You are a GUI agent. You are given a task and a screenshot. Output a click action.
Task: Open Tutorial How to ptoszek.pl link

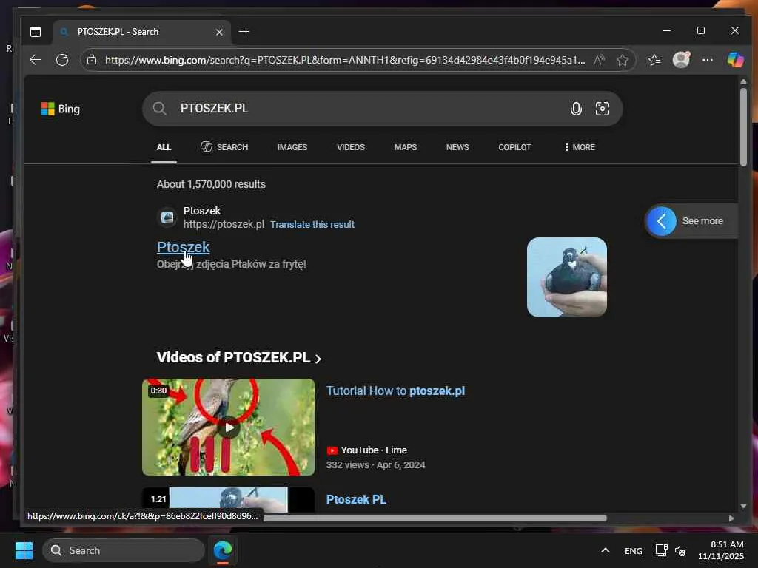coord(395,390)
